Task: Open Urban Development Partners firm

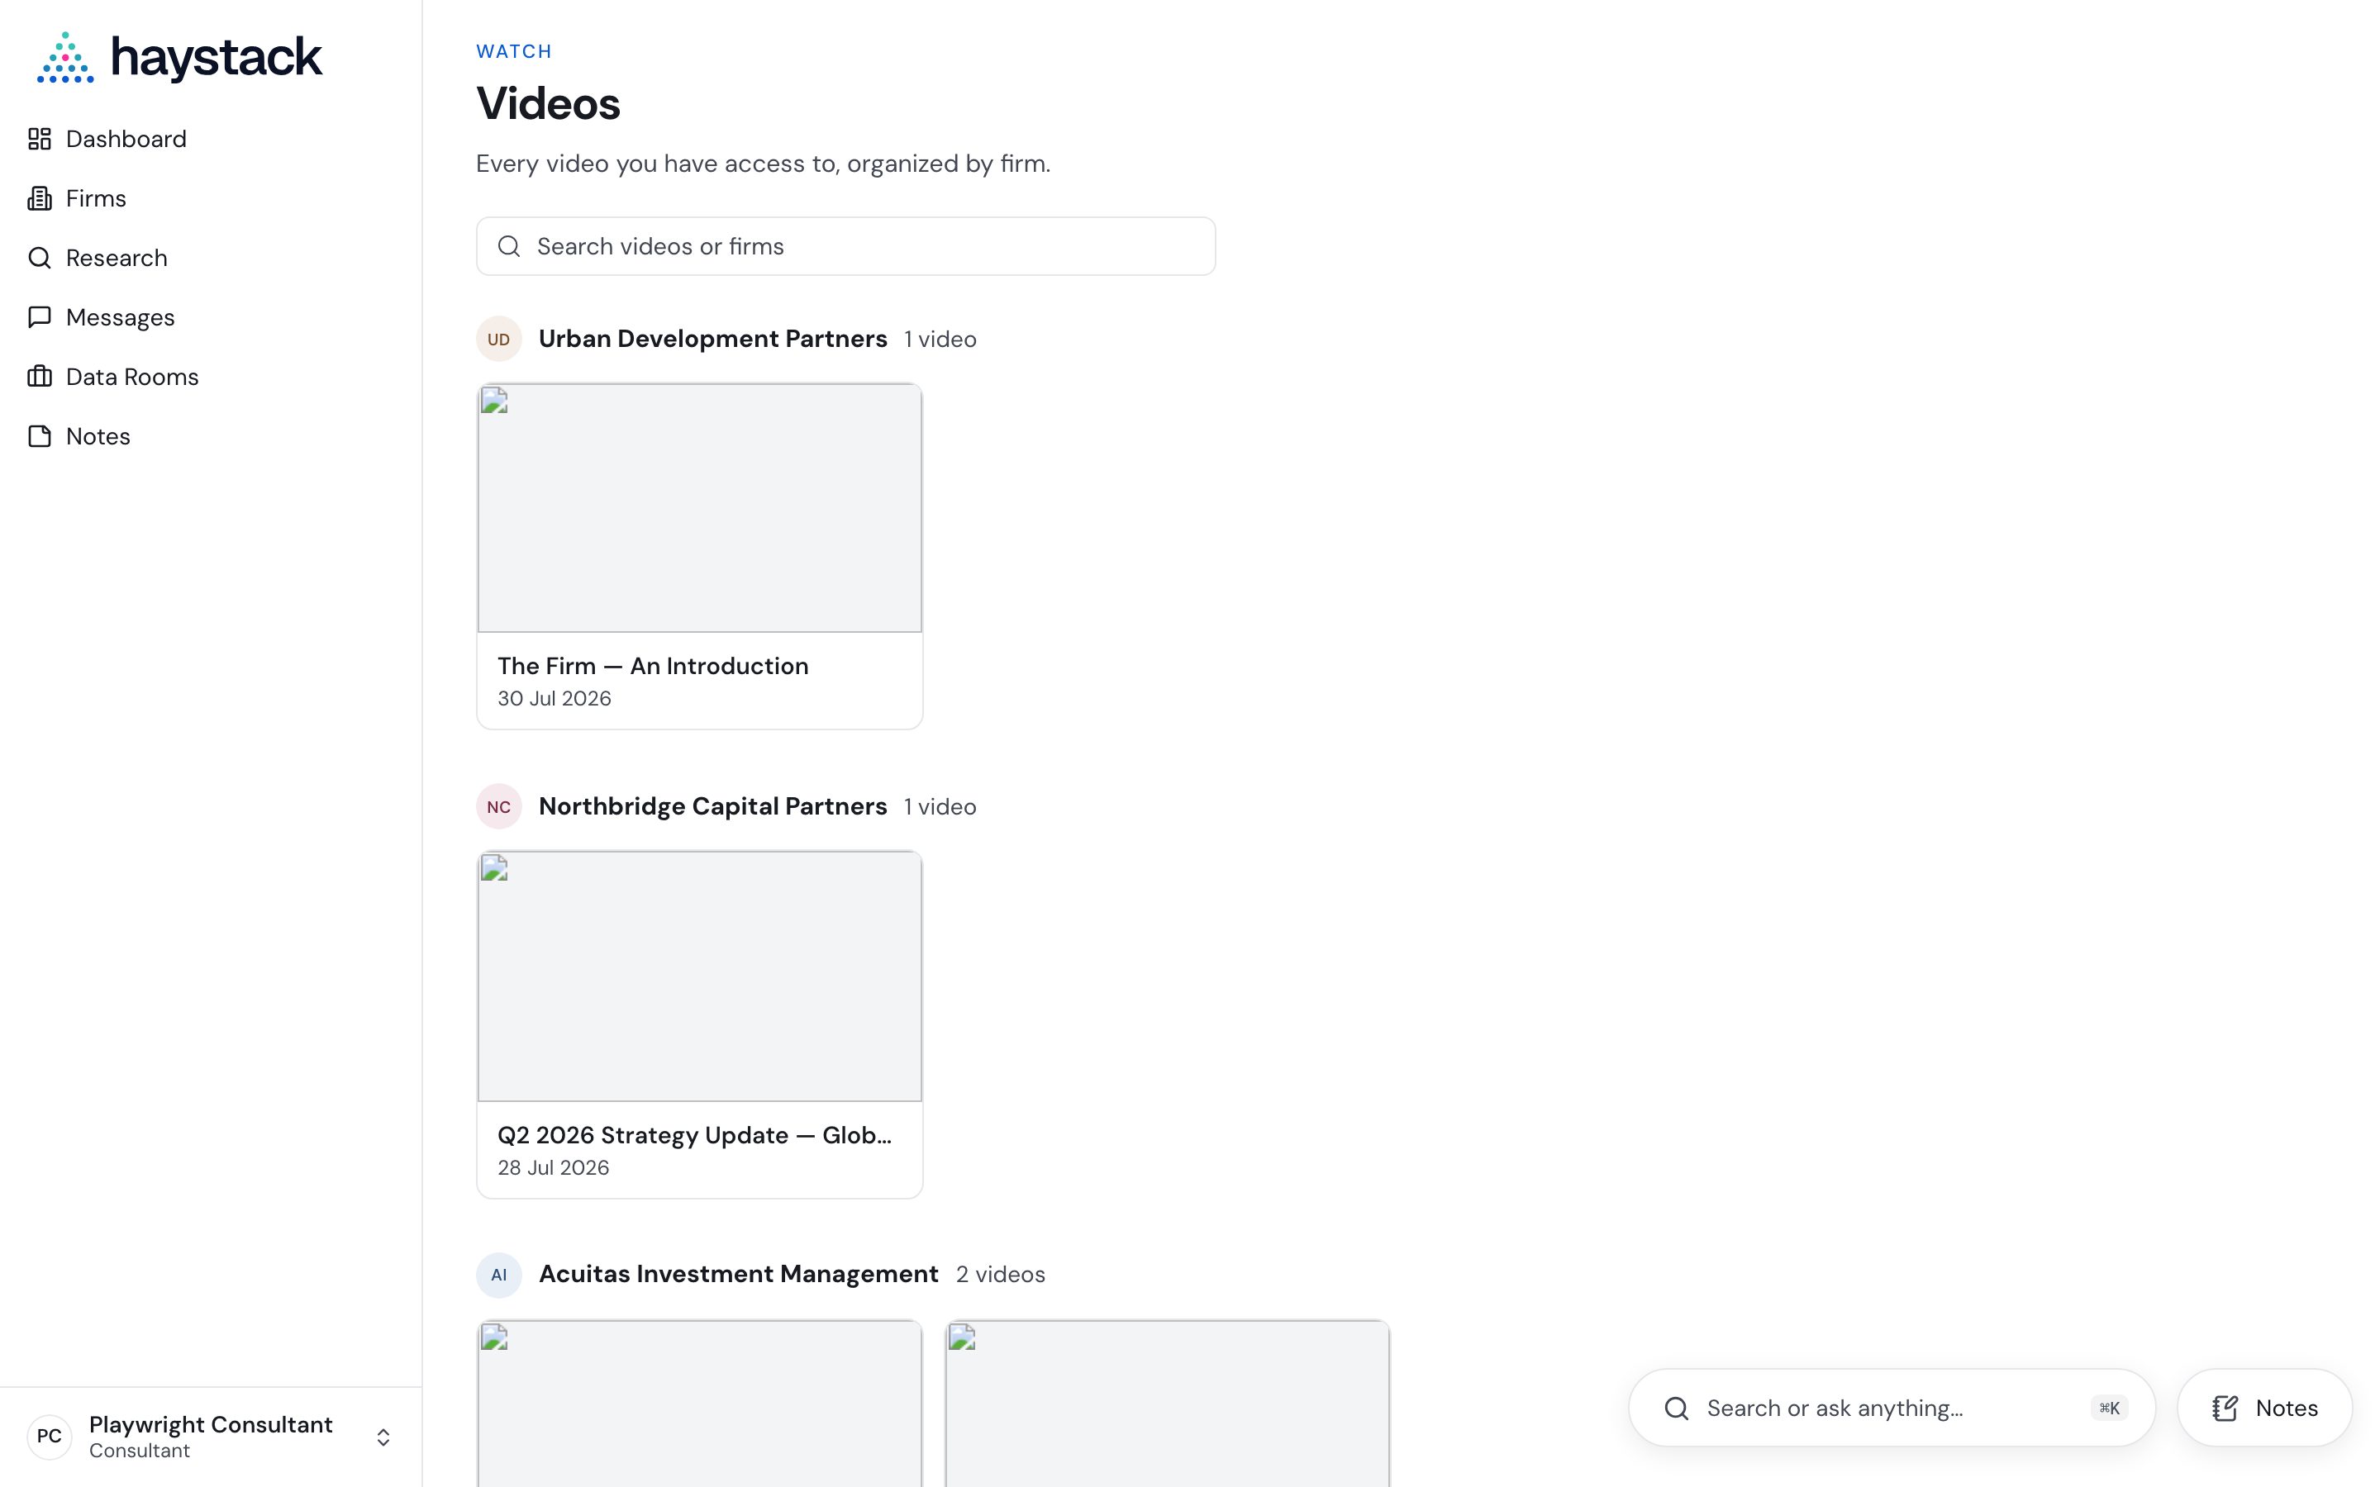Action: pos(712,339)
